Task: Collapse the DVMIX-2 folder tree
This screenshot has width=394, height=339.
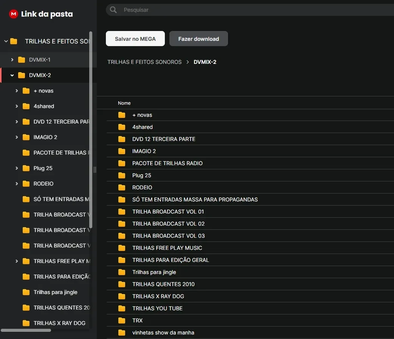Action: [12, 75]
